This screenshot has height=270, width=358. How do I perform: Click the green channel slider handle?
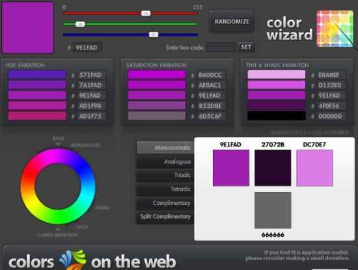click(x=80, y=24)
